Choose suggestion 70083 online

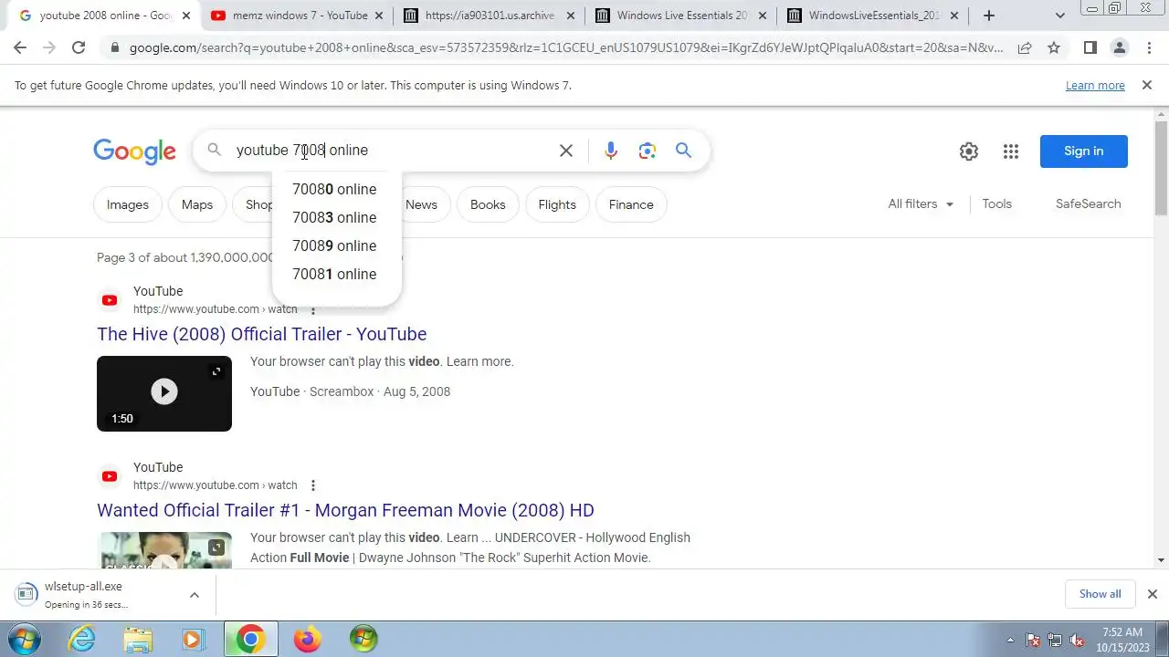coord(336,217)
